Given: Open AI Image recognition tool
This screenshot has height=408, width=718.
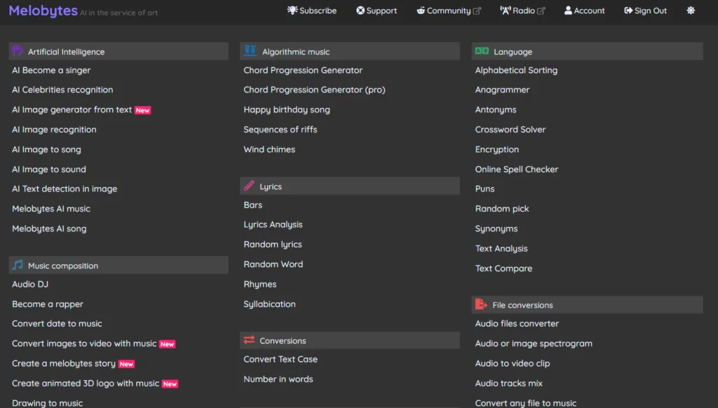Looking at the screenshot, I should pos(54,130).
